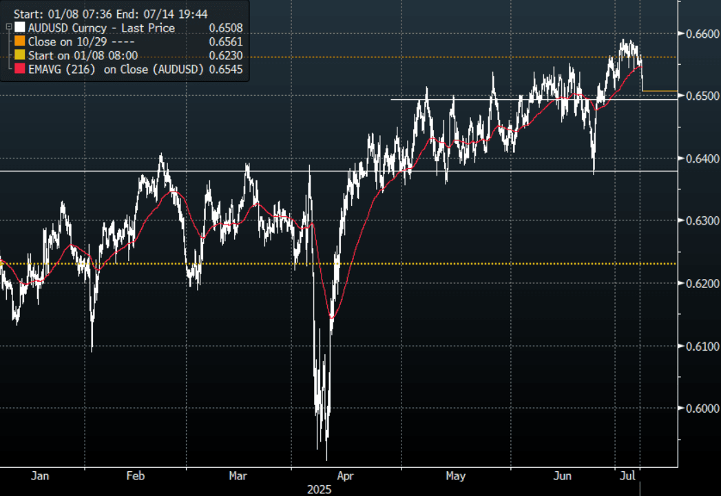Click the Apr label on time axis
The height and width of the screenshot is (496, 721).
coord(345,476)
